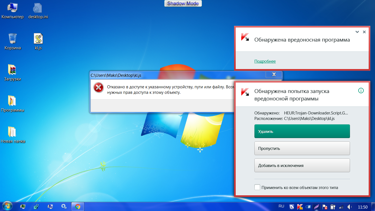The width and height of the screenshot is (375, 211).
Task: Select the Программы folder icon
Action: (13, 104)
